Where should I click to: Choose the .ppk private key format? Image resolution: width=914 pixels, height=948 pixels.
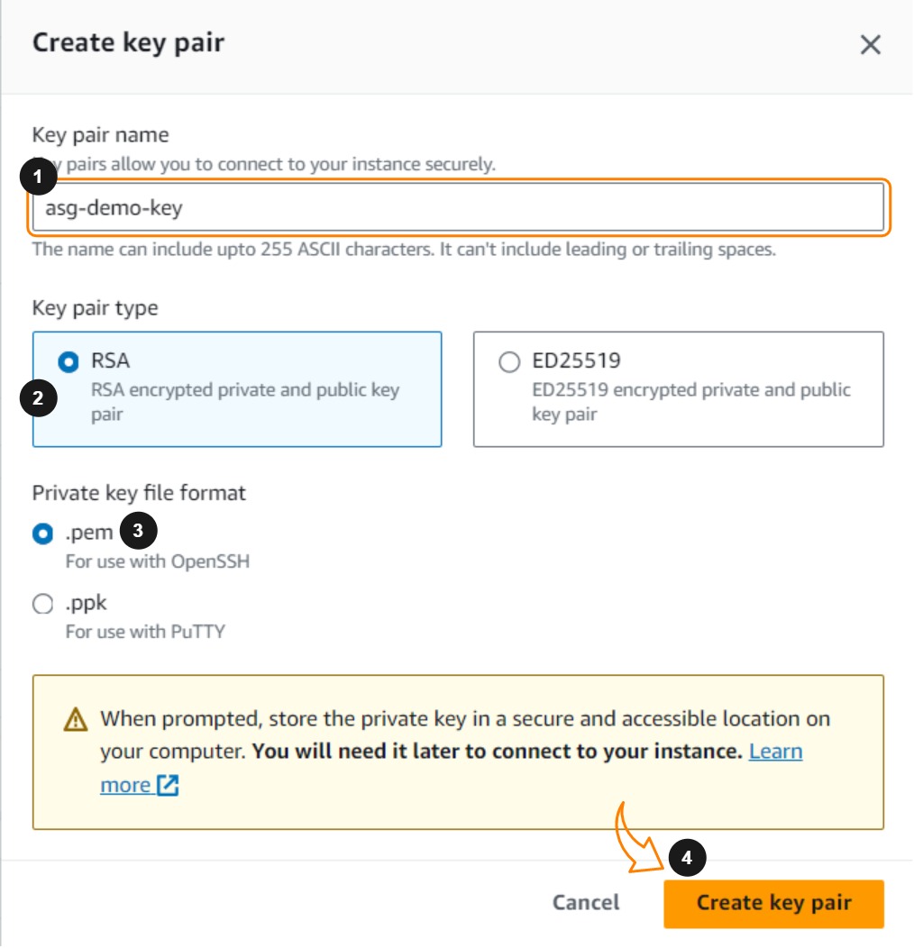[42, 604]
